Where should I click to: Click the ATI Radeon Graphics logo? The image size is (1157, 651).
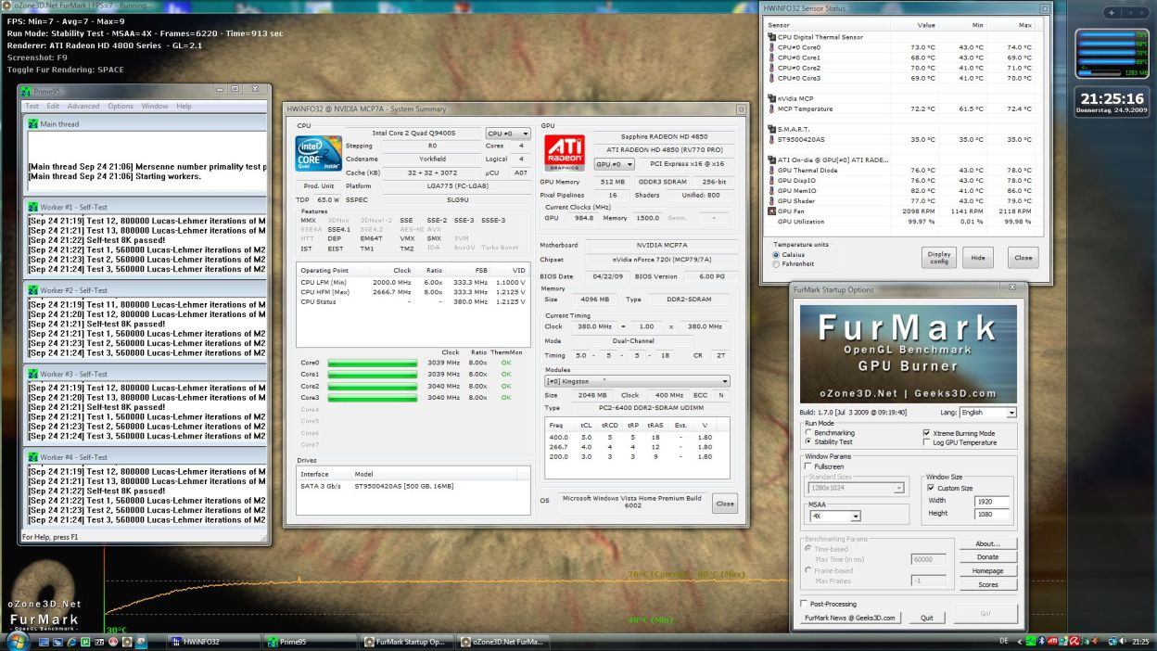[565, 154]
